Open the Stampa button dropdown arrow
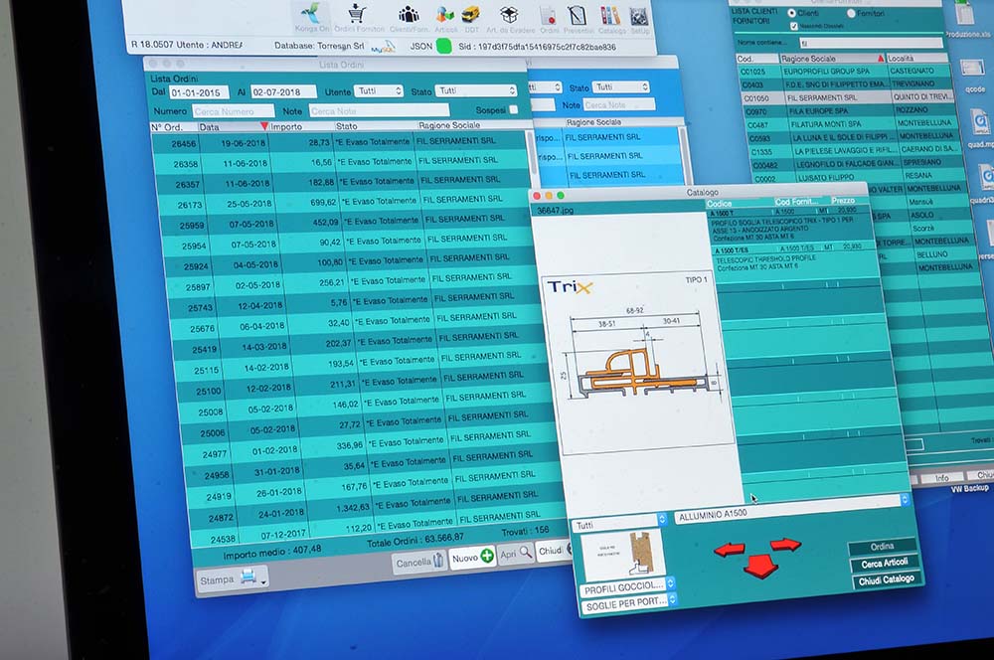994x660 pixels. (263, 580)
